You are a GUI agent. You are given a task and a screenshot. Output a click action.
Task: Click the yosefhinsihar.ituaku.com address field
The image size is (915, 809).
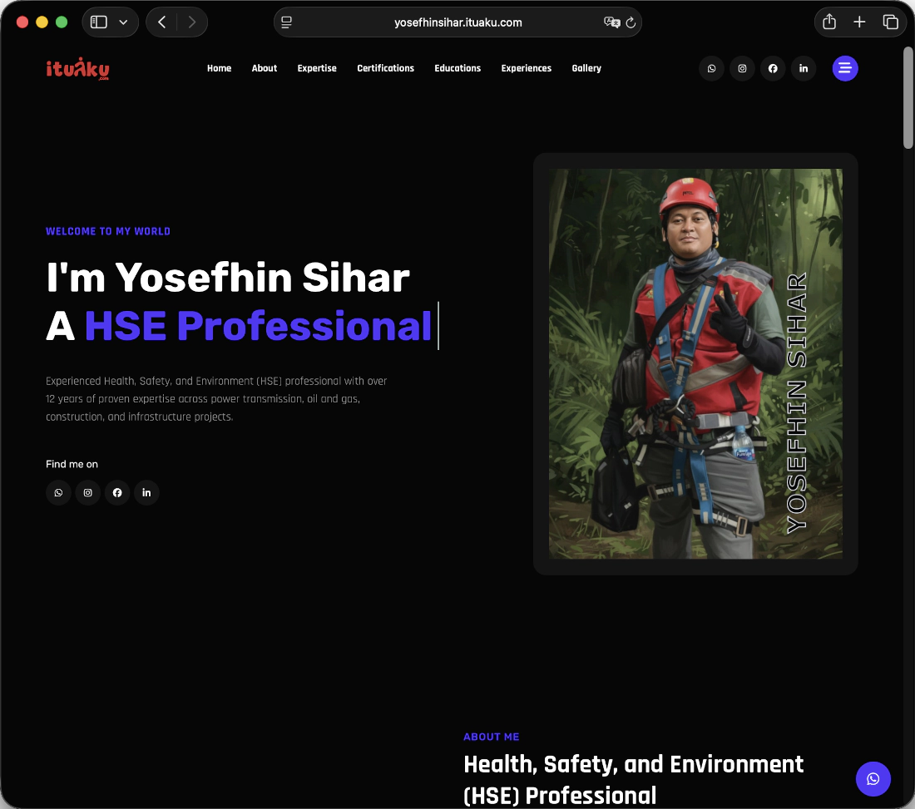(458, 22)
